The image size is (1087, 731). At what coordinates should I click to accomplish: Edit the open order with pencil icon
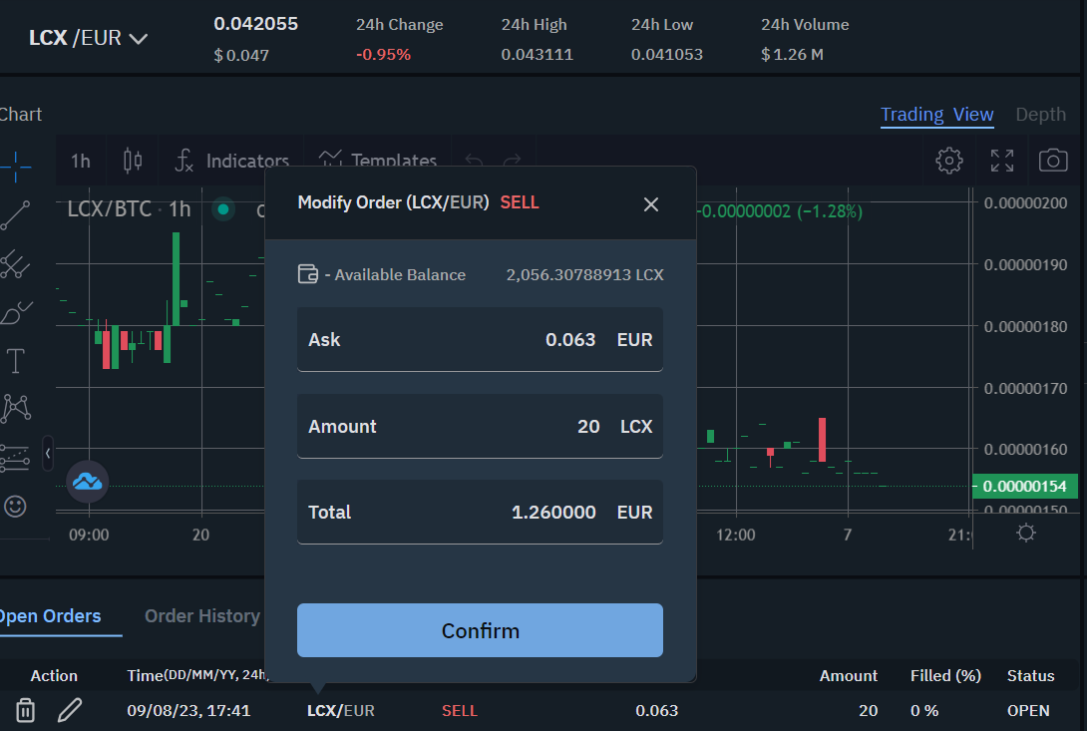click(x=69, y=710)
